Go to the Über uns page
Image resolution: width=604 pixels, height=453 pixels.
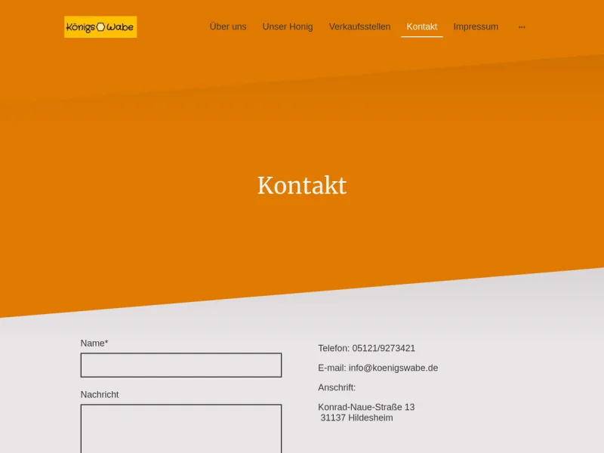228,27
